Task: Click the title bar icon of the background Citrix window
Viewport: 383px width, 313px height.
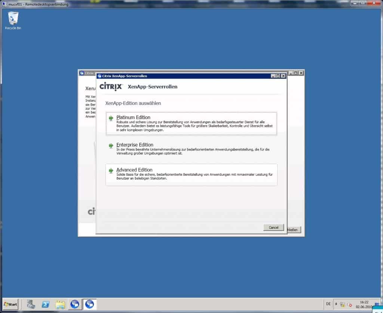Action: click(x=82, y=73)
